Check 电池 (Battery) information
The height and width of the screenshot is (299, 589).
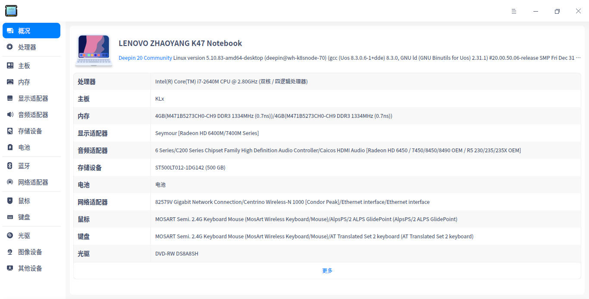24,147
